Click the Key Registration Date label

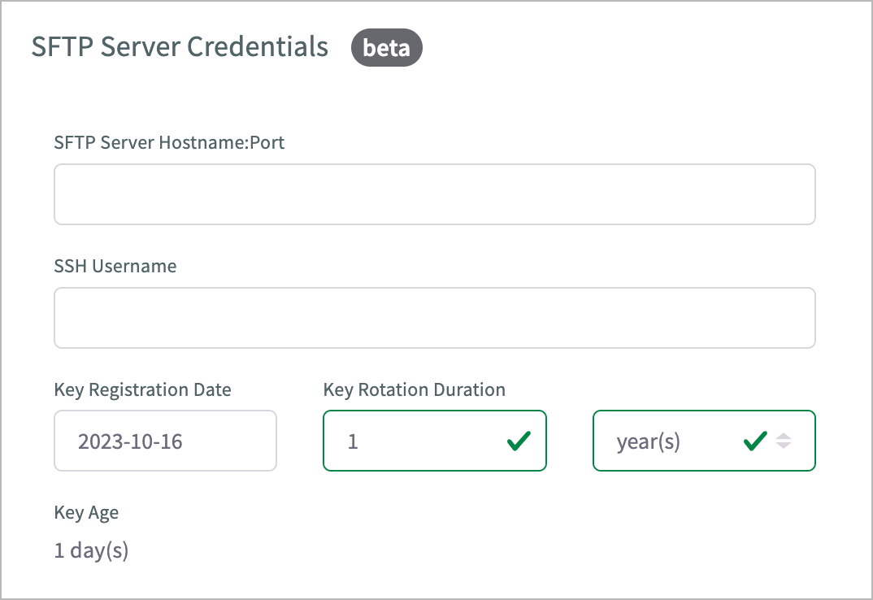143,389
